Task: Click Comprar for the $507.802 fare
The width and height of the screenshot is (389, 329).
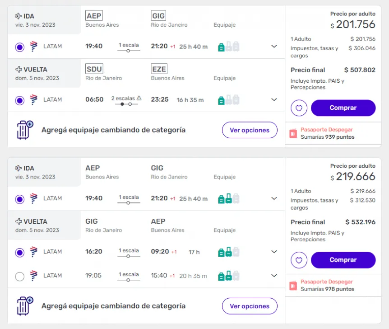Action: tap(343, 108)
